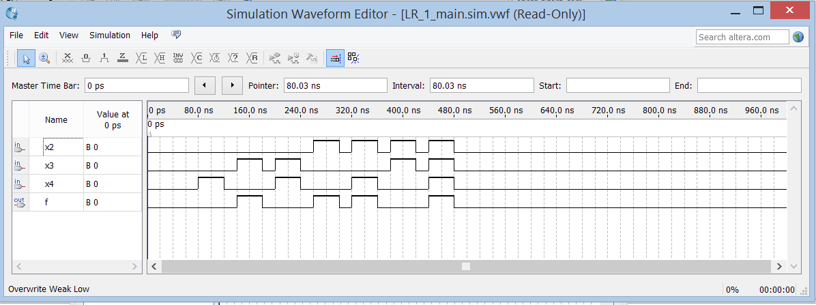Open Overwrite Clock tool

215,58
